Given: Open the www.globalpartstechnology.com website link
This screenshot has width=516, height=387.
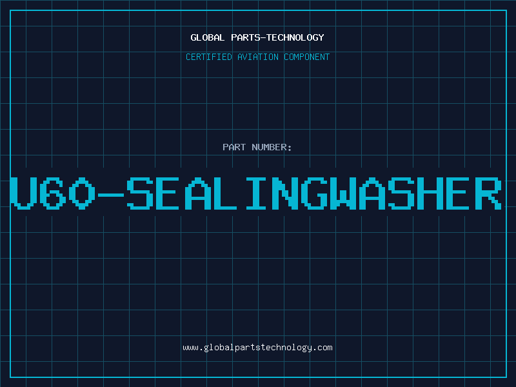Looking at the screenshot, I should [x=257, y=348].
